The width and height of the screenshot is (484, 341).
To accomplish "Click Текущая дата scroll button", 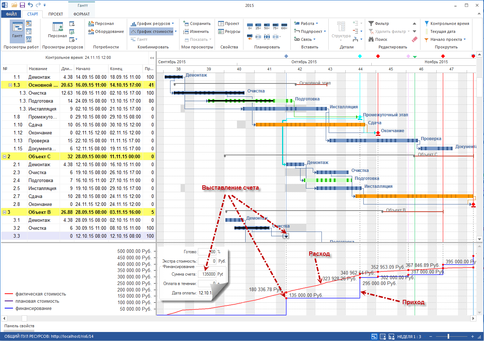I will coord(440,31).
